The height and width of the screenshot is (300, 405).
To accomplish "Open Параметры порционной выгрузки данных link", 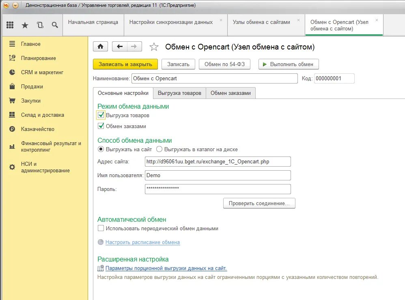I will pyautogui.click(x=166, y=268).
